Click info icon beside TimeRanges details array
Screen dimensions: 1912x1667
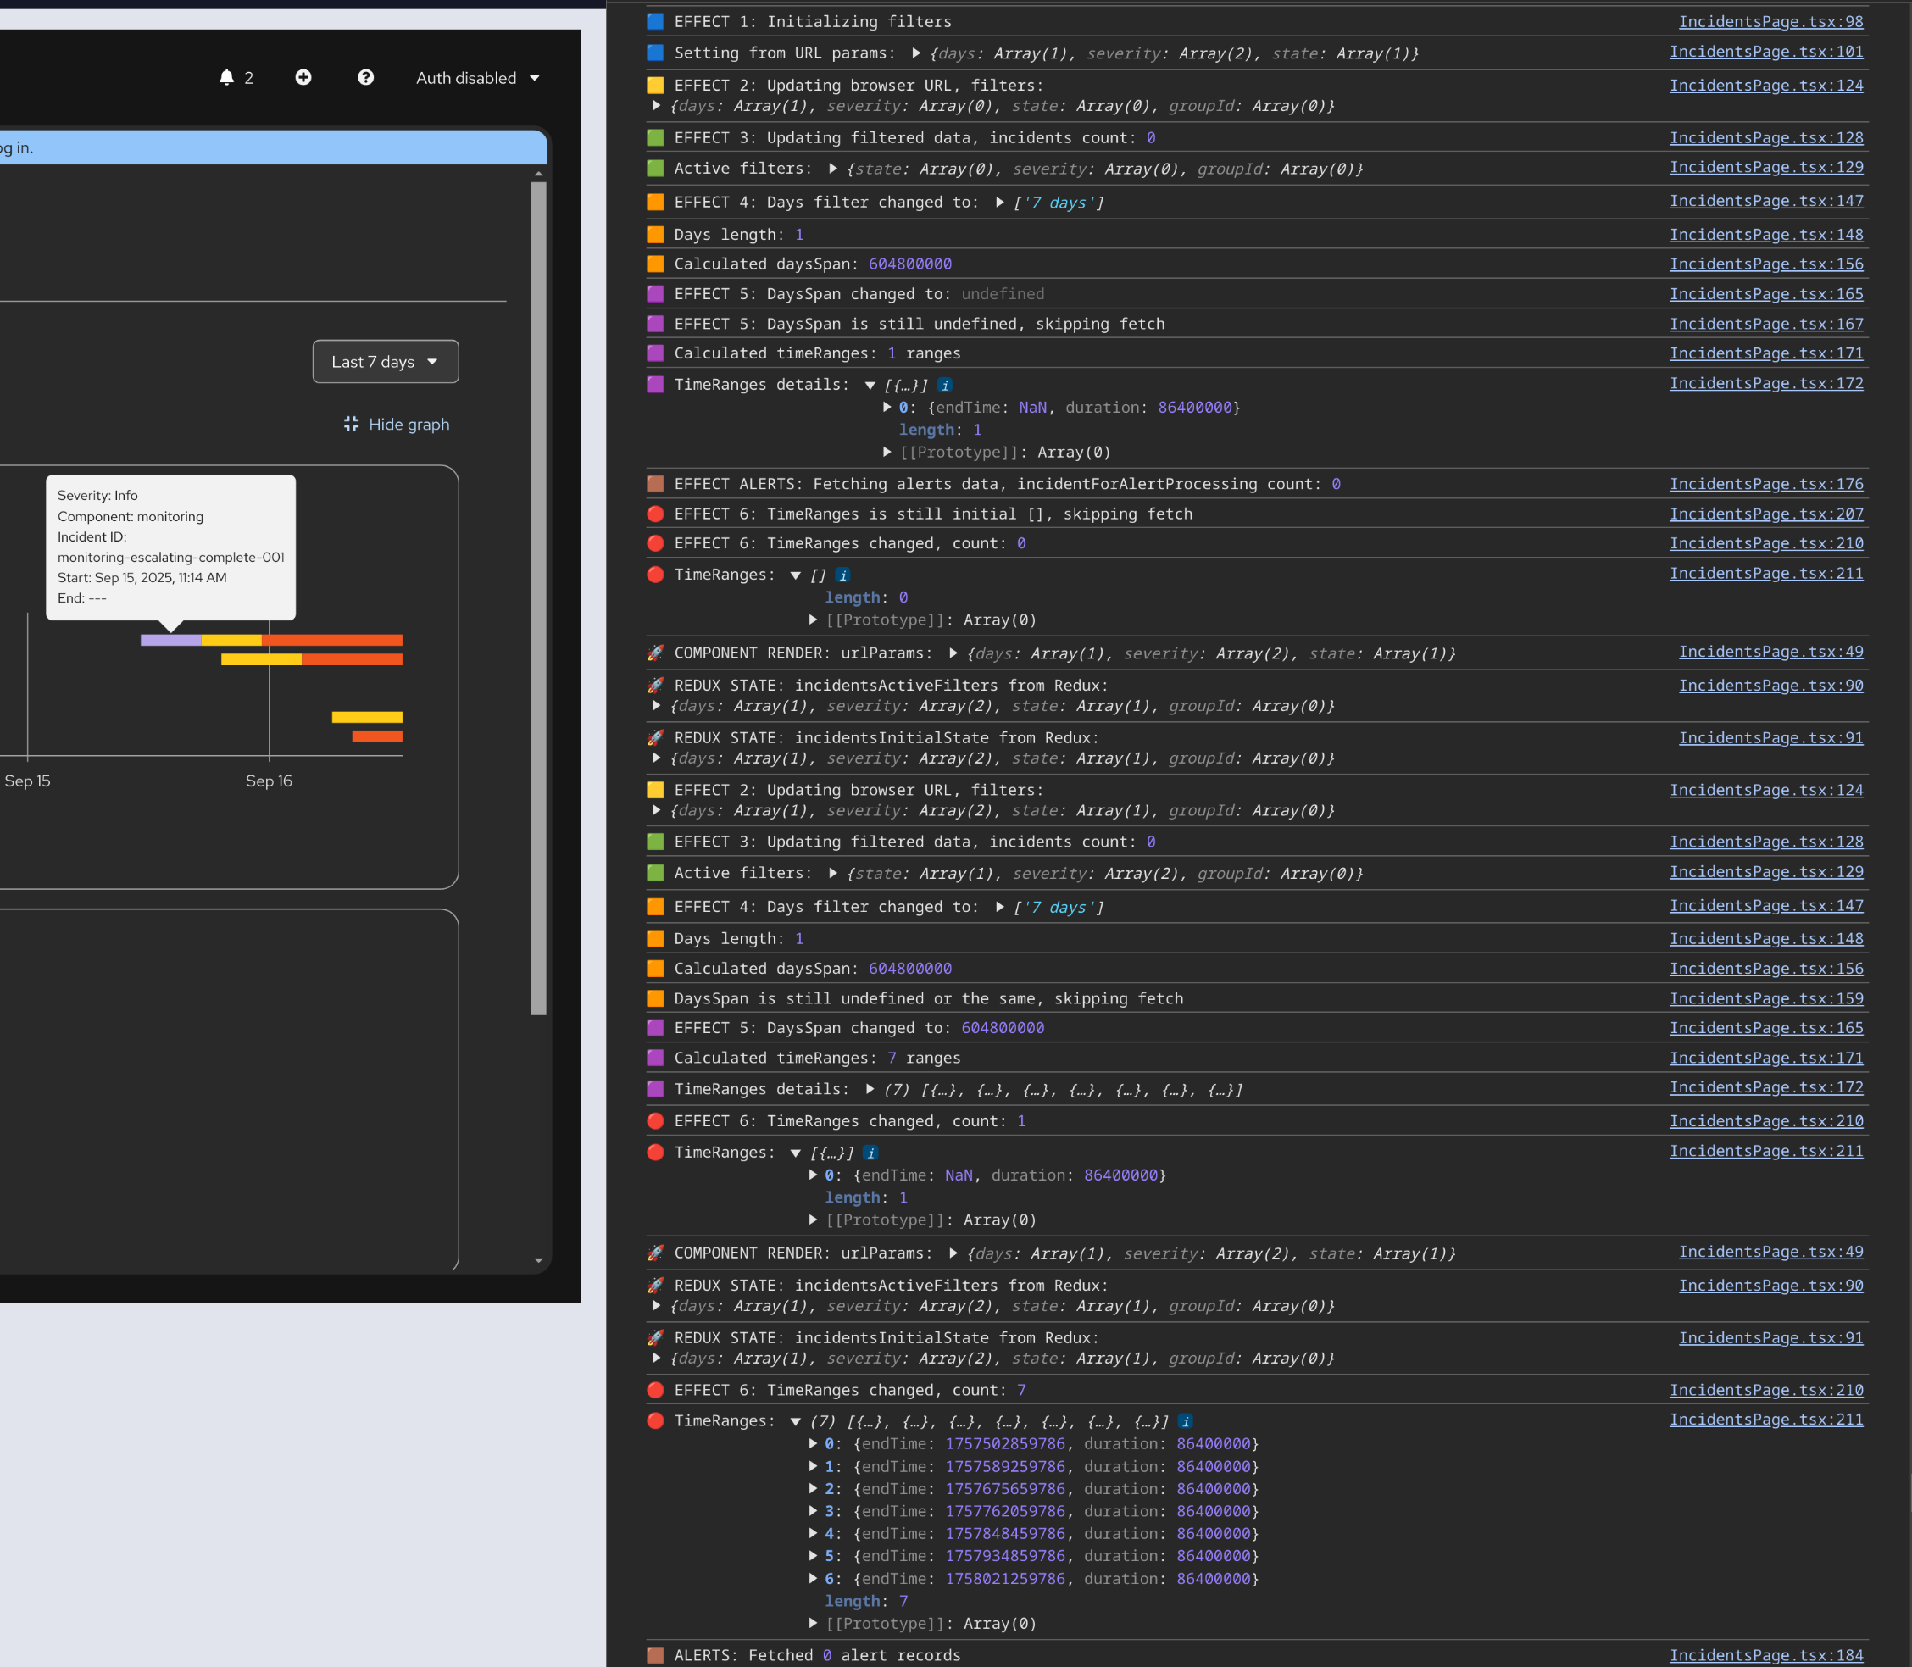tap(944, 385)
